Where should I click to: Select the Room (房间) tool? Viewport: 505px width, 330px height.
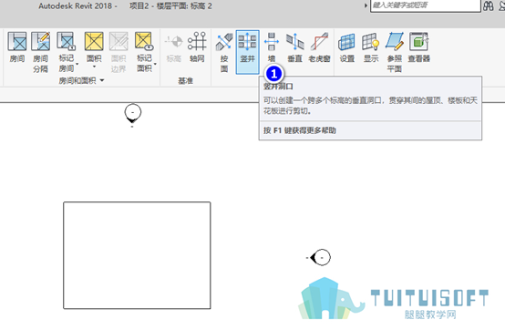(x=17, y=47)
